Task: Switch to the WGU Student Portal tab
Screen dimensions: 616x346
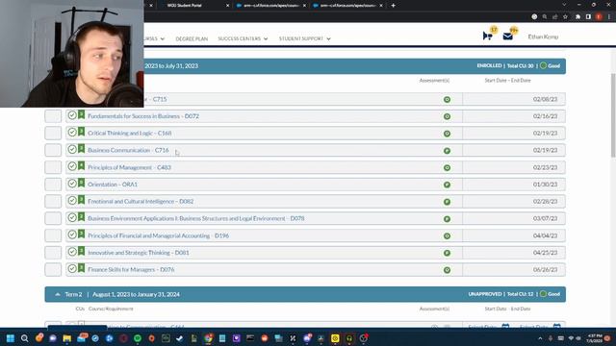Action: click(192, 5)
